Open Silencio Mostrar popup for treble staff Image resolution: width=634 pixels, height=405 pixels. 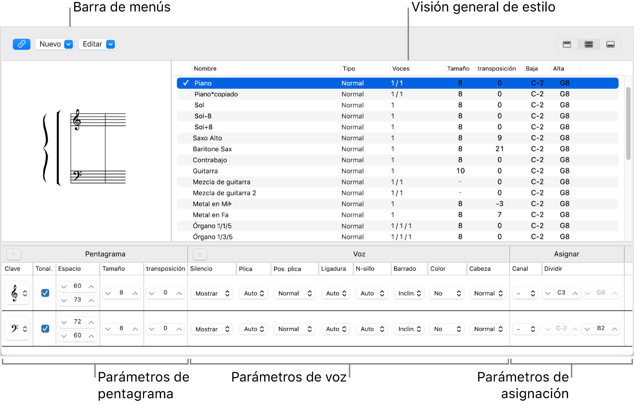tap(212, 293)
